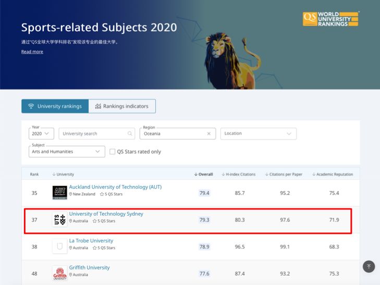The image size is (380, 285).
Task: Click the Rank column header
Action: [x=34, y=175]
